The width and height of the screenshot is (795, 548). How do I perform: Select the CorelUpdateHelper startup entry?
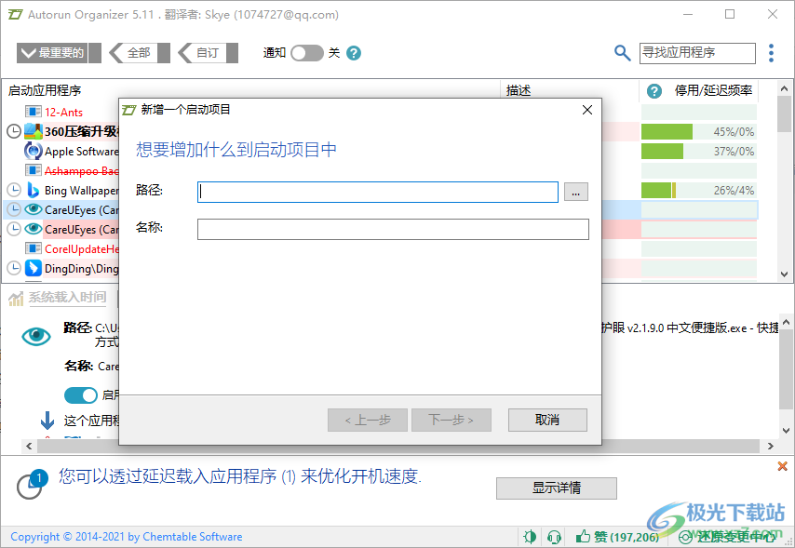[x=81, y=249]
